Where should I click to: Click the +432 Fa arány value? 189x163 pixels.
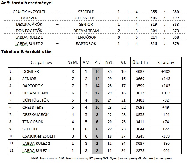pos(166,72)
